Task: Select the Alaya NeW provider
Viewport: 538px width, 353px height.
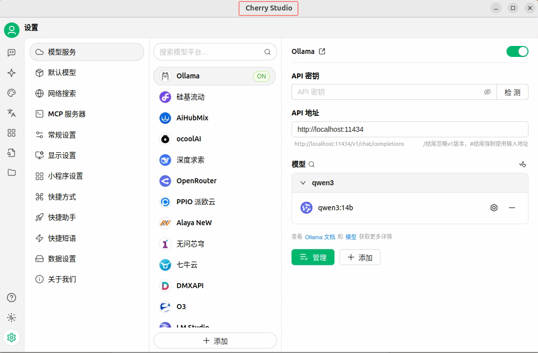Action: tap(214, 223)
